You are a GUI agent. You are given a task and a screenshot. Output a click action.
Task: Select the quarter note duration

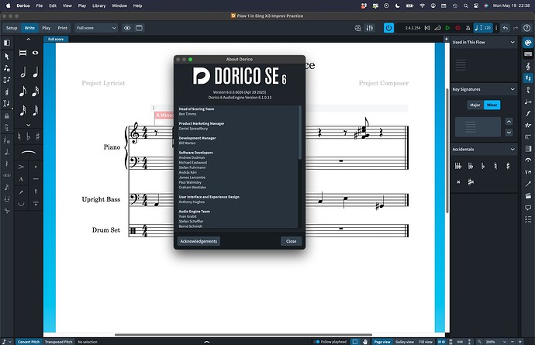pos(36,72)
